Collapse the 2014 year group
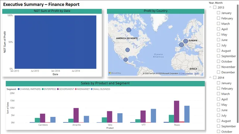Viewport: 239px width, 134px height. point(210,77)
